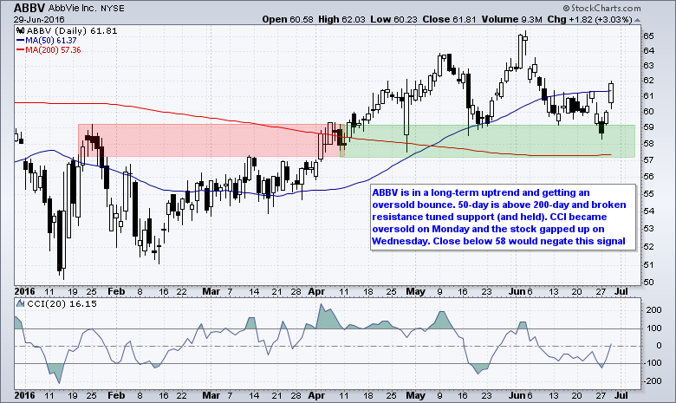
Task: Click the May label on price date axis
Action: pos(416,292)
